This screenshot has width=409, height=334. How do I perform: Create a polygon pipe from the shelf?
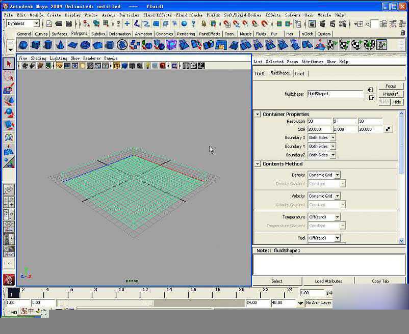coord(110,45)
